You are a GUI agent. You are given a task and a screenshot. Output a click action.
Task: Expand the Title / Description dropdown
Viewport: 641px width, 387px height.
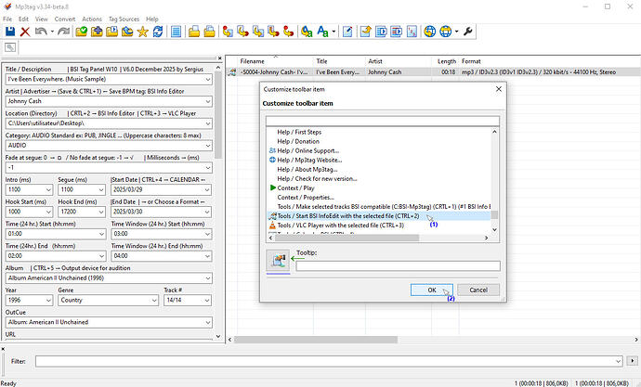(x=208, y=79)
